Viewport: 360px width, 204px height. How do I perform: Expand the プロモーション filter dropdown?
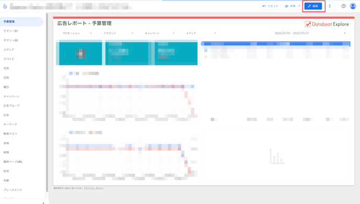[77, 33]
